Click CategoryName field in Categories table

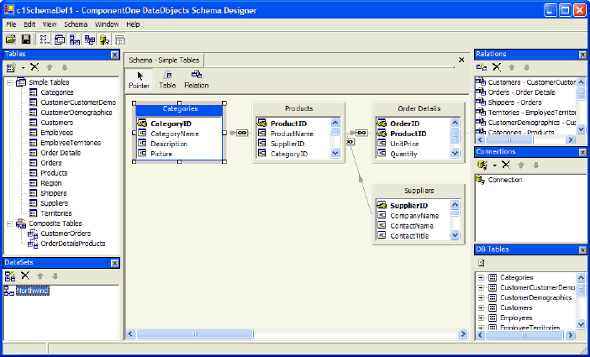pos(175,134)
